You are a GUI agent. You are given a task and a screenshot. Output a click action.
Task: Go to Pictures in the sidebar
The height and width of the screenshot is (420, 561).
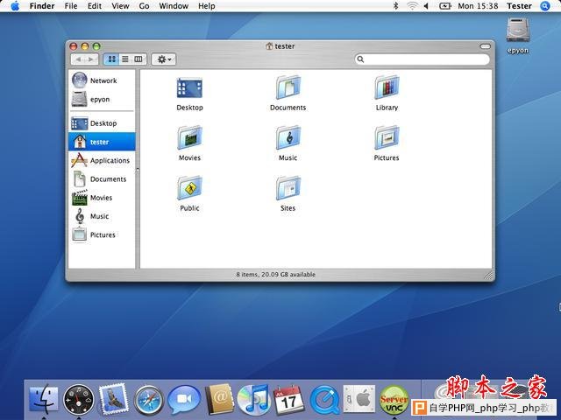pos(102,234)
